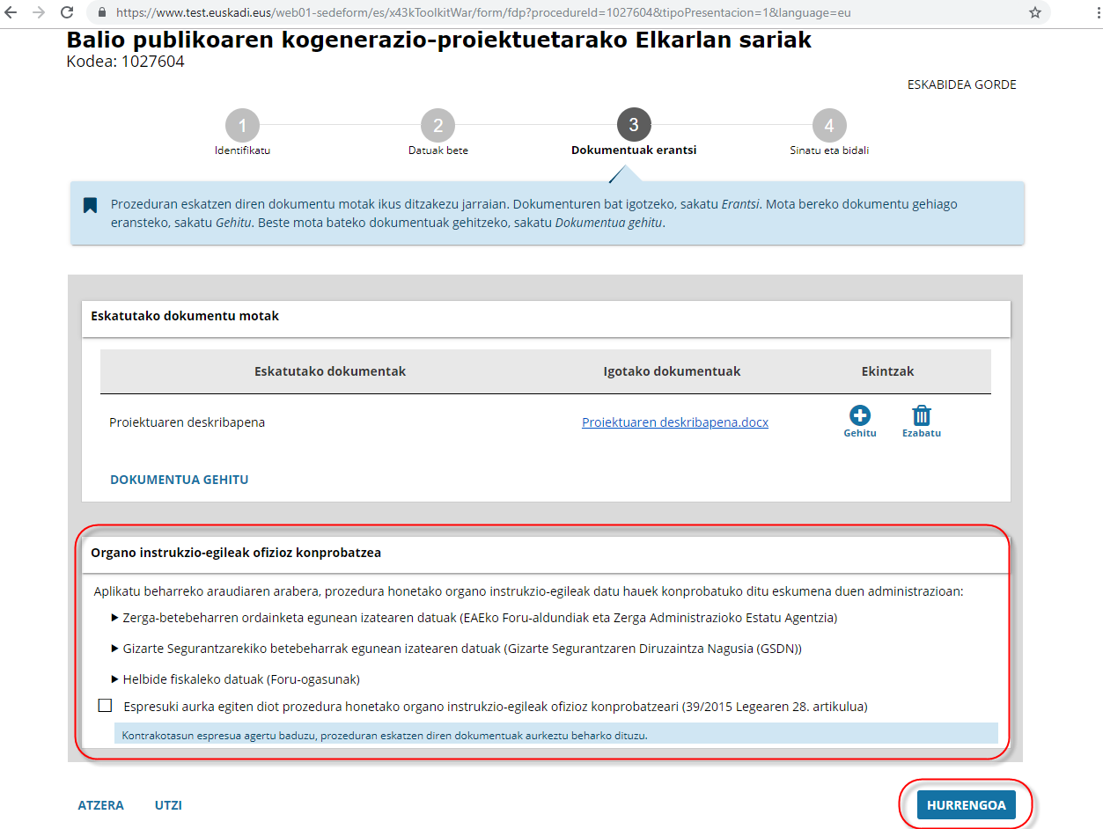Bookmark page with star icon
The image size is (1103, 829).
coord(1034,13)
